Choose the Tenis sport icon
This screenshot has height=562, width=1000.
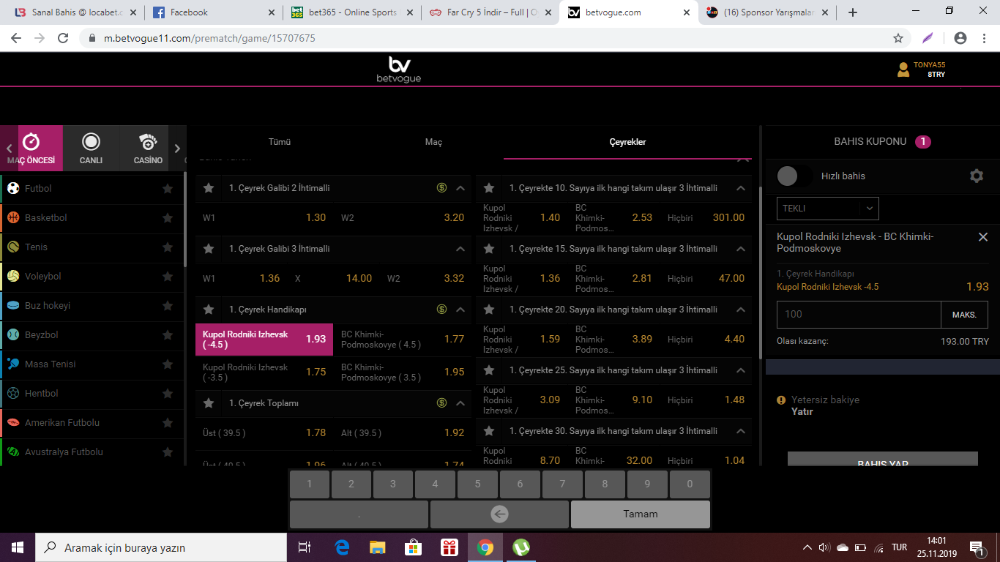point(13,247)
